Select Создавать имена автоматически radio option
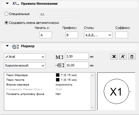Viewport: 139px width, 115px height. 6,23
